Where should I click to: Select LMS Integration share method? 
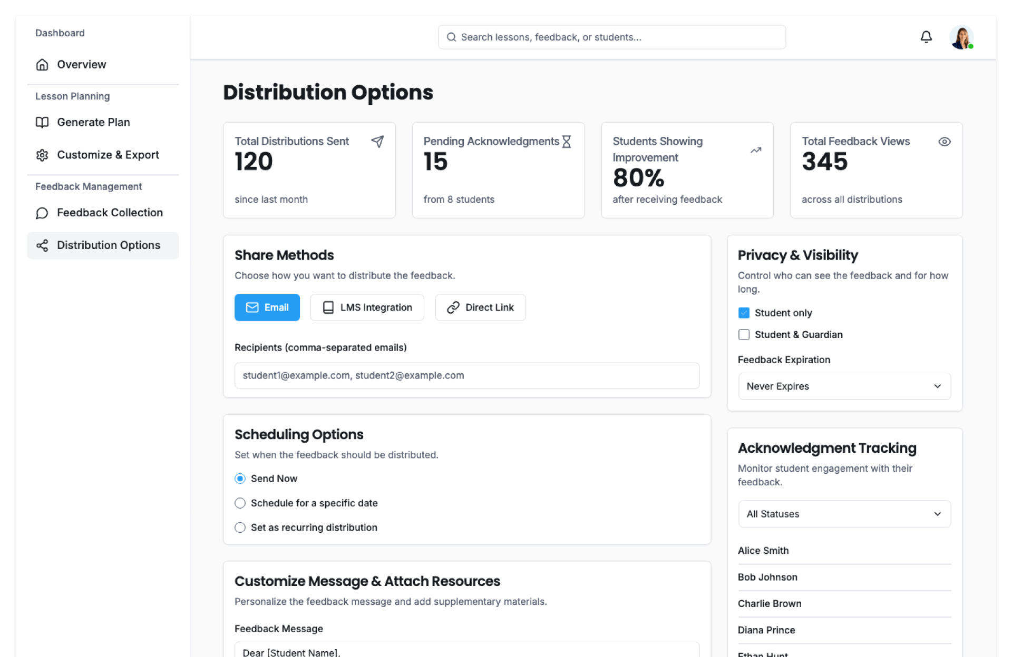click(x=367, y=307)
